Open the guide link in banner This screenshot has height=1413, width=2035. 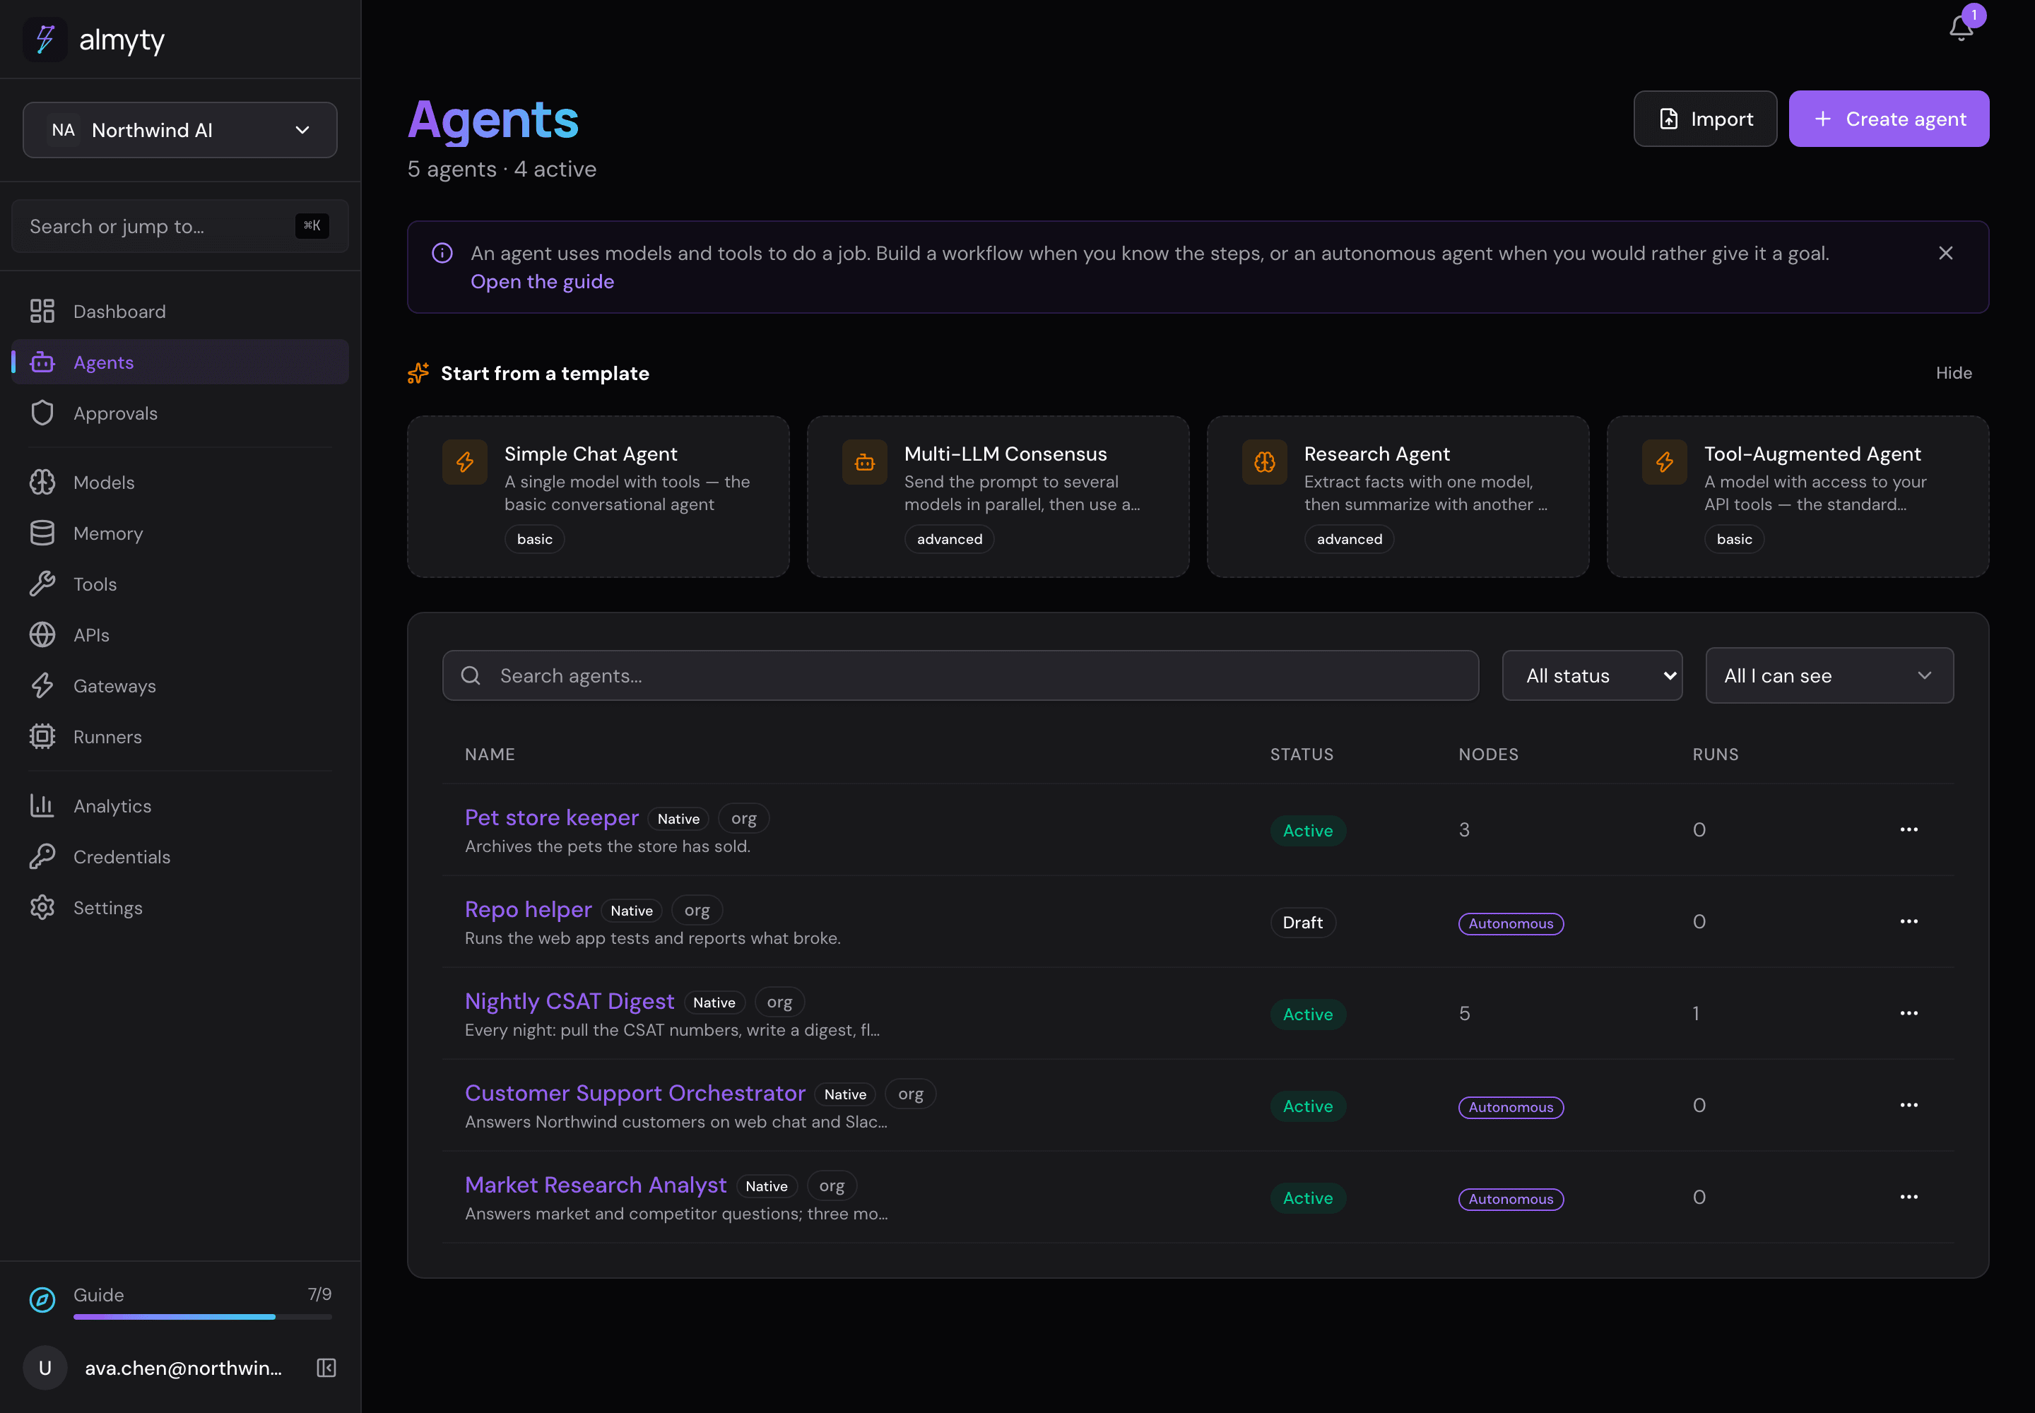tap(542, 281)
